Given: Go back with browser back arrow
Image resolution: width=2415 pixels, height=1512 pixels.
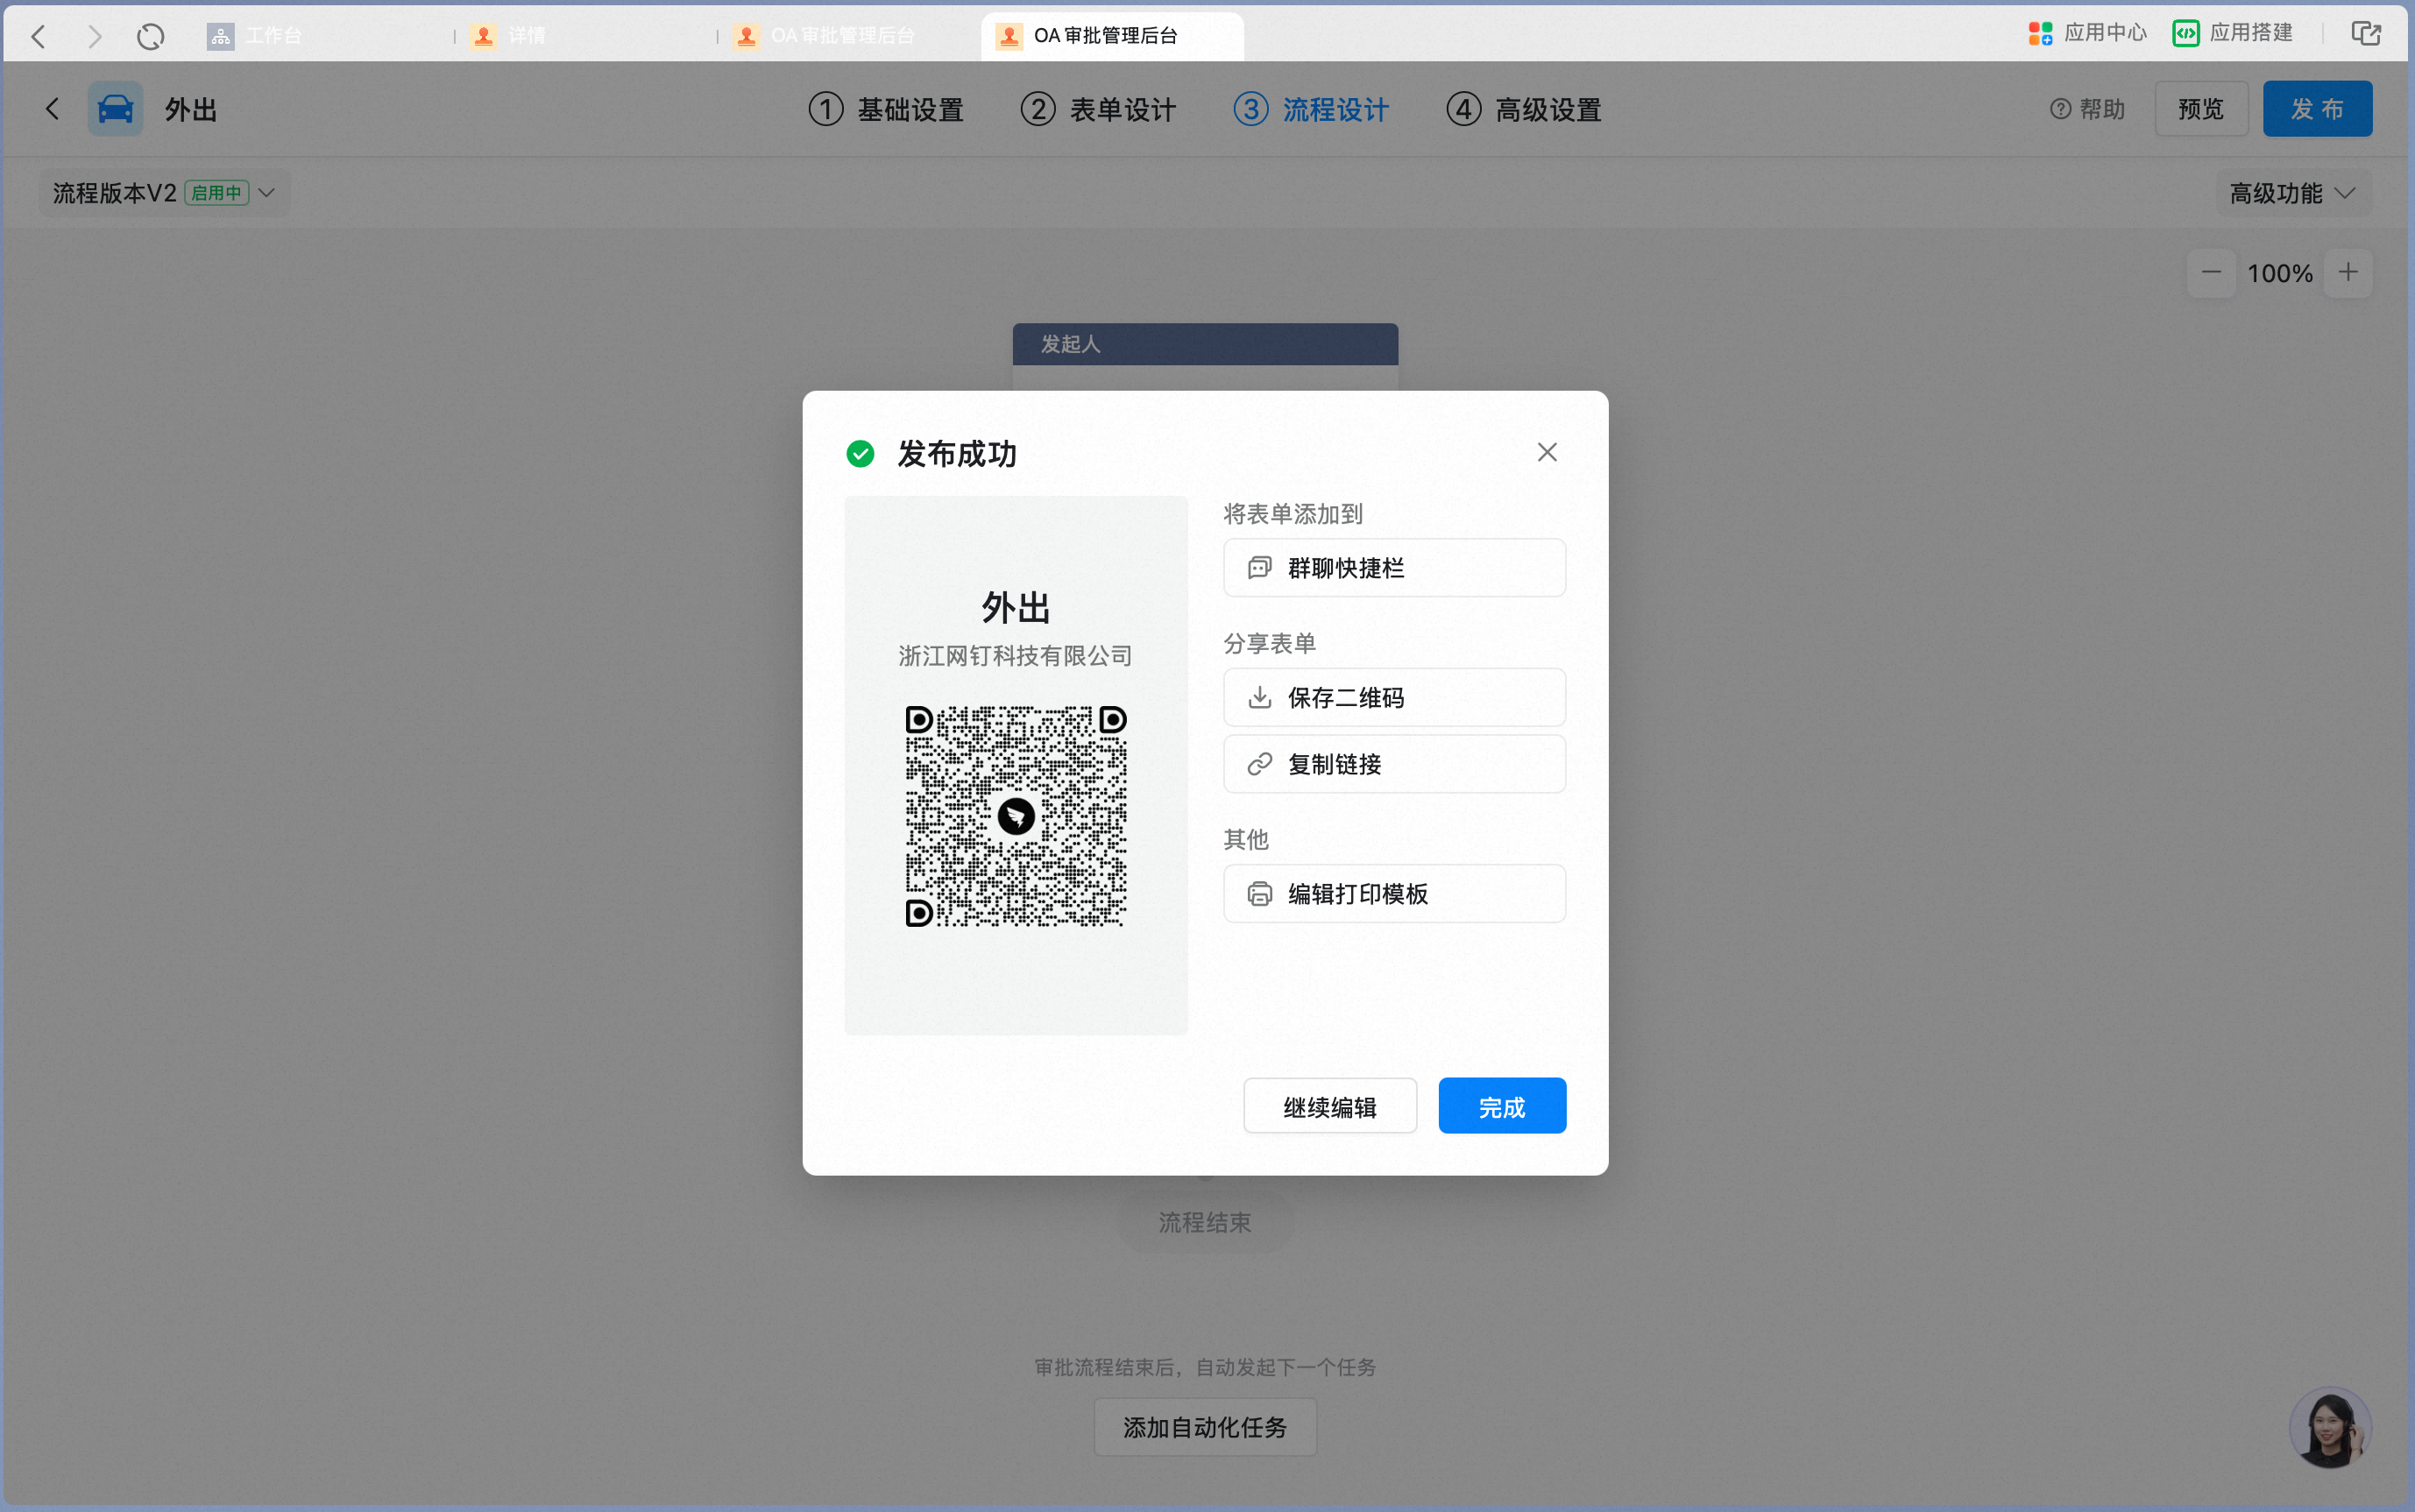Looking at the screenshot, I should click(39, 36).
